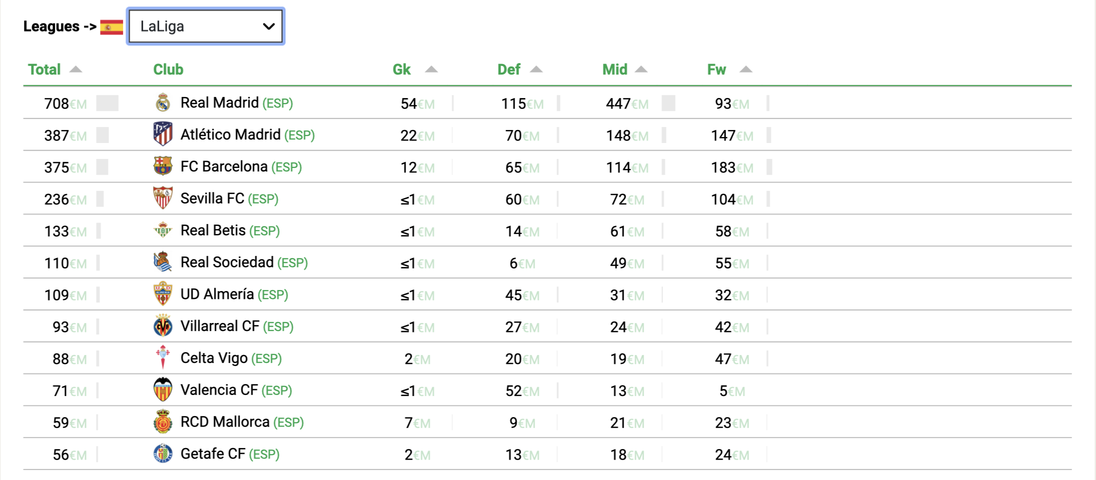Sort by Fw column arrow
This screenshot has width=1096, height=480.
click(x=746, y=69)
